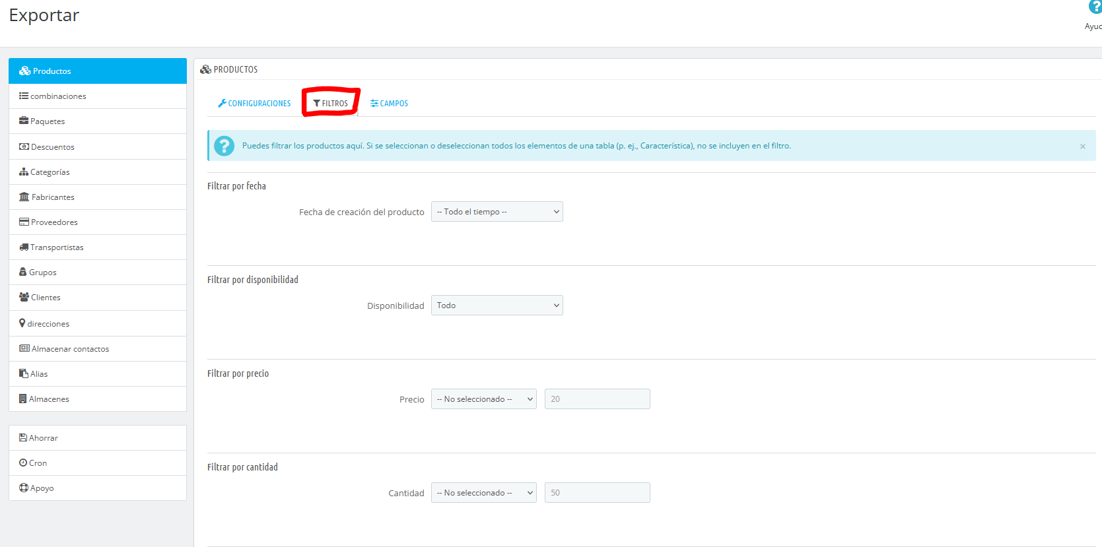Switch to the Configuraciones tab

(x=254, y=104)
